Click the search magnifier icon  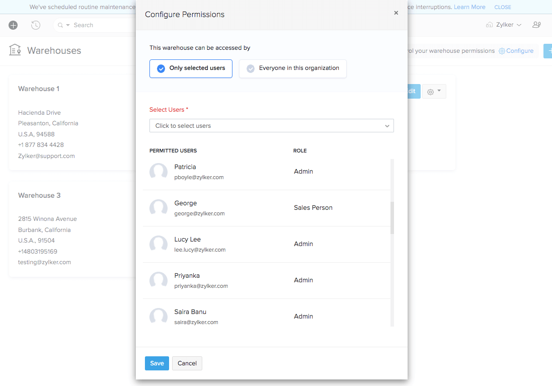point(60,25)
